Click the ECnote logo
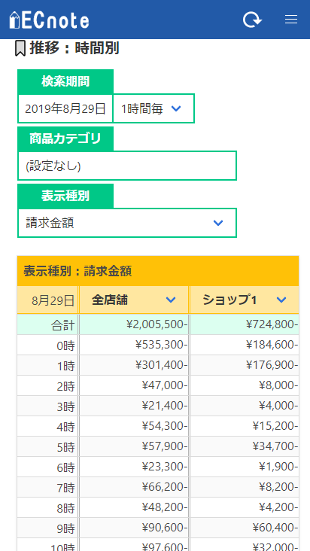The image size is (310, 551). coord(49,20)
